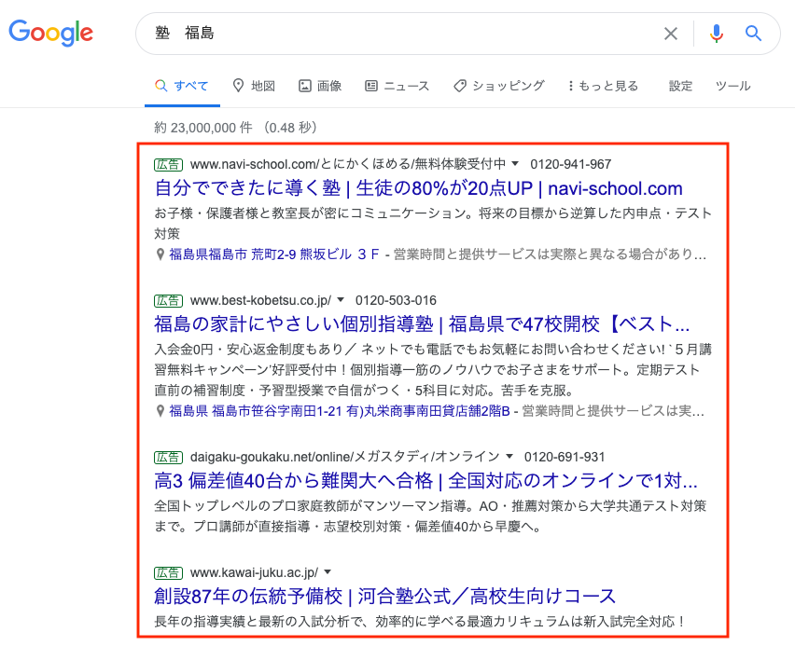Click 広告 badge of kawai-juku ad

click(x=168, y=572)
